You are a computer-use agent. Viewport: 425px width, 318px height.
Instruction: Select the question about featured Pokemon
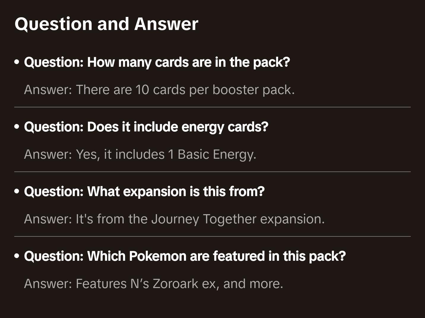point(185,256)
